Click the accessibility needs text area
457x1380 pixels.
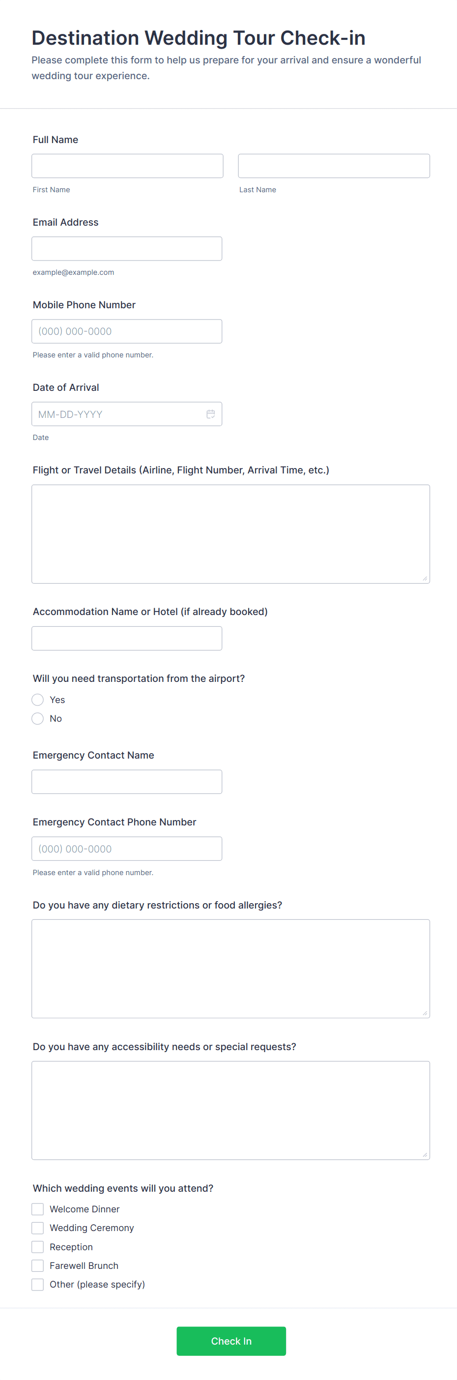(x=231, y=1111)
